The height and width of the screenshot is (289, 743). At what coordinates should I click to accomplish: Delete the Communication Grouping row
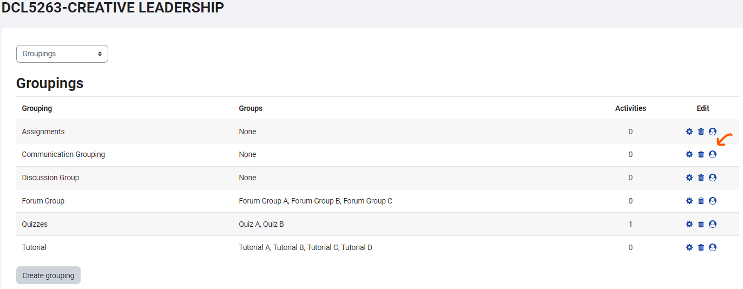pyautogui.click(x=701, y=154)
